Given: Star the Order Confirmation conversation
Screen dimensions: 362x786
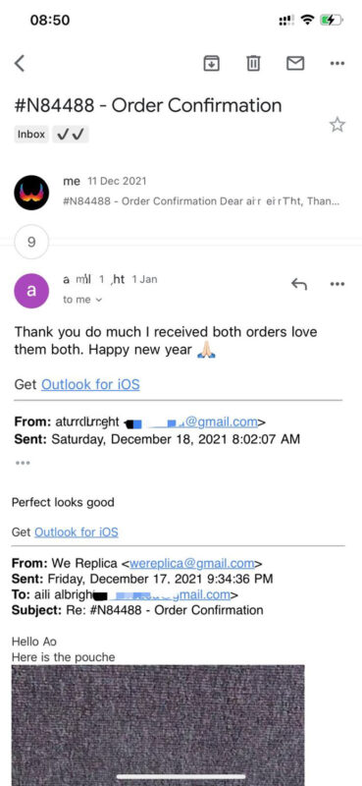Looking at the screenshot, I should pos(336,125).
